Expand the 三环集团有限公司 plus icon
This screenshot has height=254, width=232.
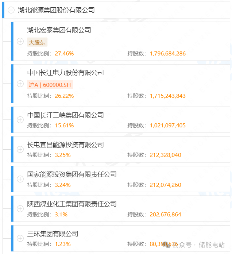tap(20, 238)
